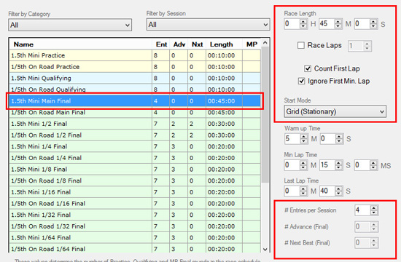Image resolution: width=401 pixels, height=262 pixels.
Task: Select the 1/5th On Road Main Final row
Action: point(135,112)
